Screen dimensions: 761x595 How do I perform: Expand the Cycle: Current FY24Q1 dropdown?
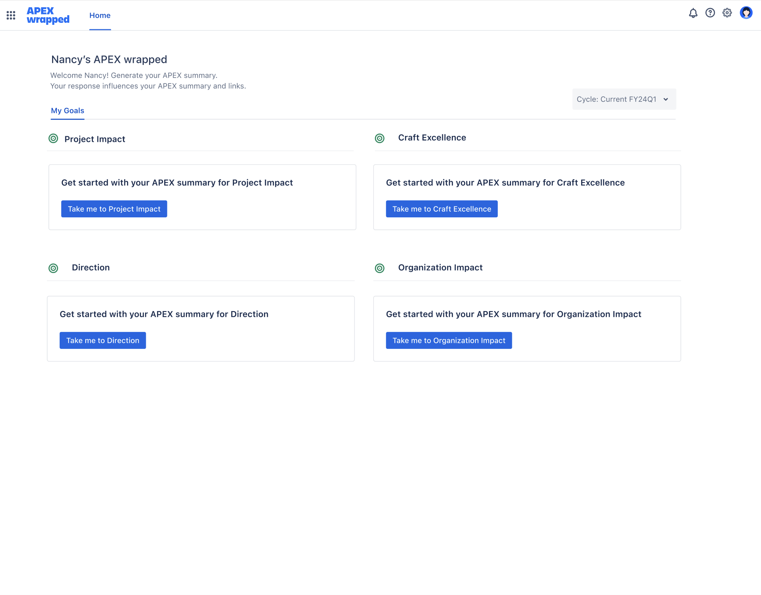click(624, 99)
